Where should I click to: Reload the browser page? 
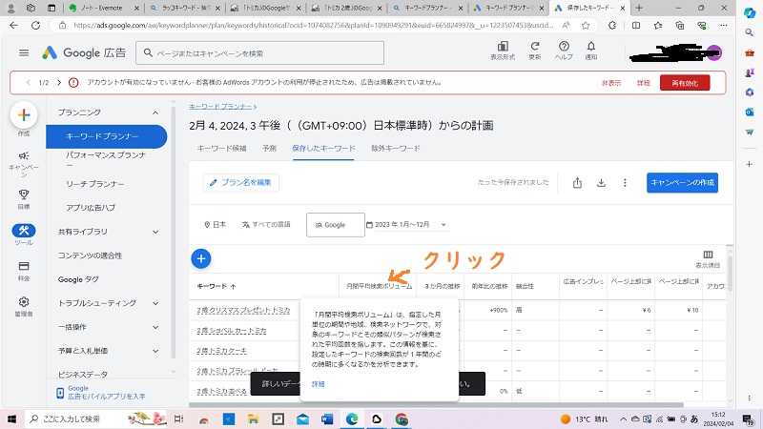click(35, 26)
